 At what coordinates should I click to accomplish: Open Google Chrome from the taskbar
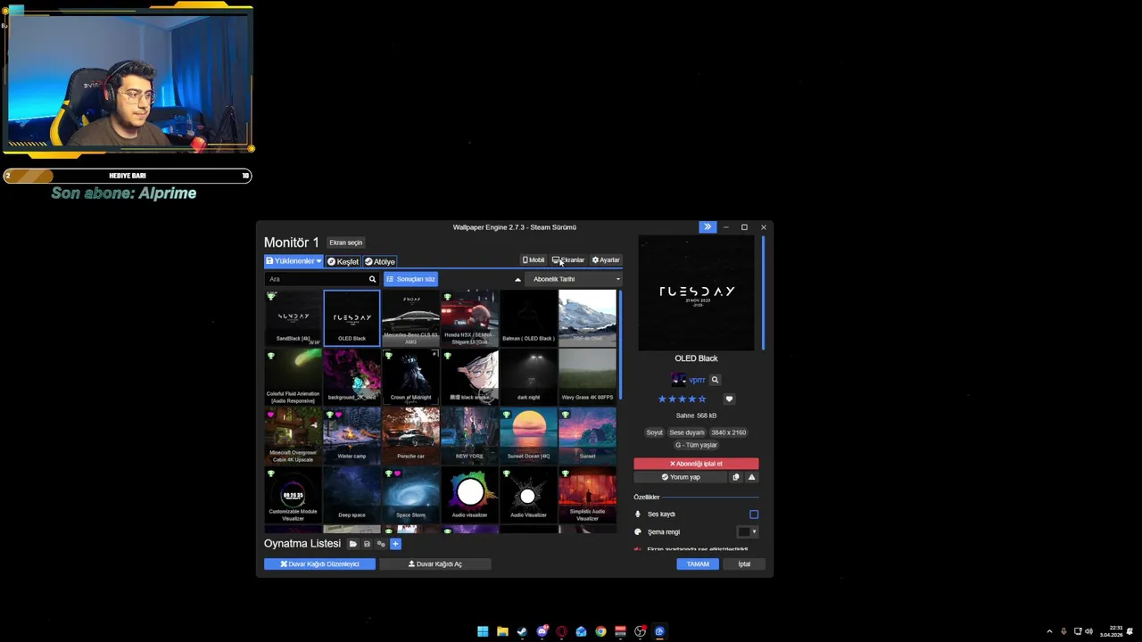coord(600,631)
